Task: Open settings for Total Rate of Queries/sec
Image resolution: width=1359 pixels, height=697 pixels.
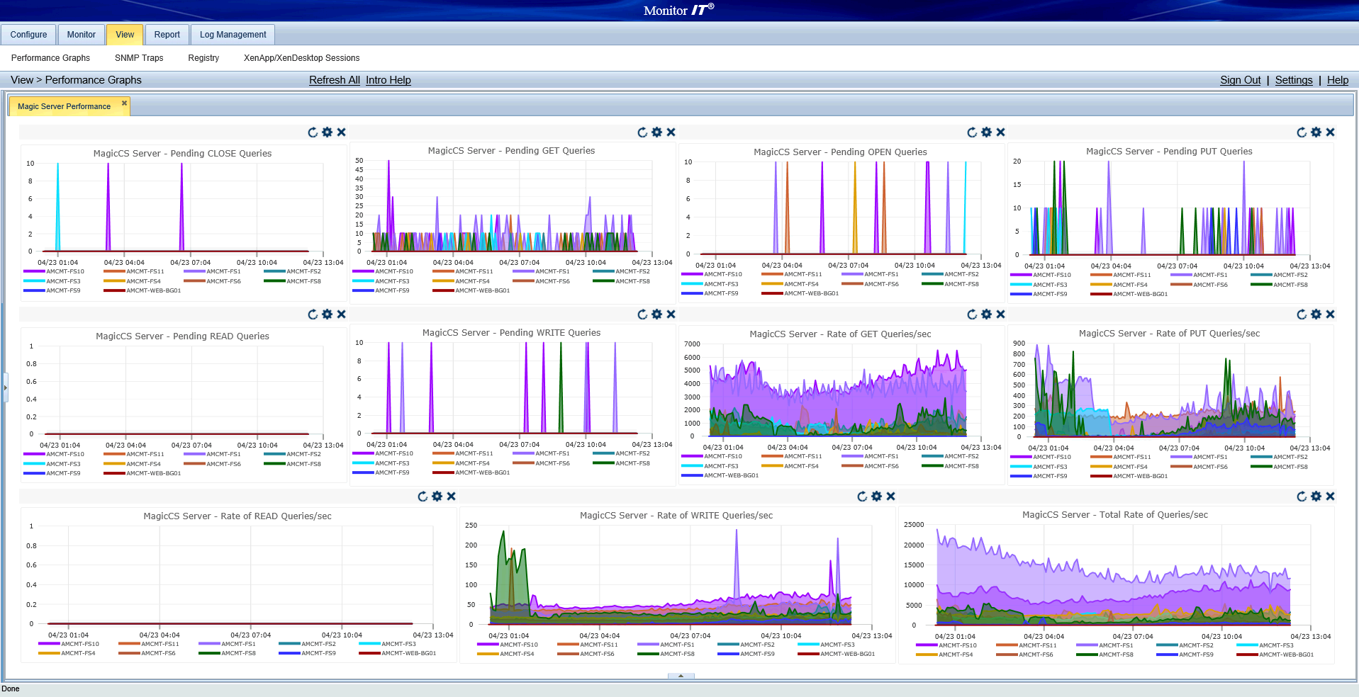Action: point(1316,497)
